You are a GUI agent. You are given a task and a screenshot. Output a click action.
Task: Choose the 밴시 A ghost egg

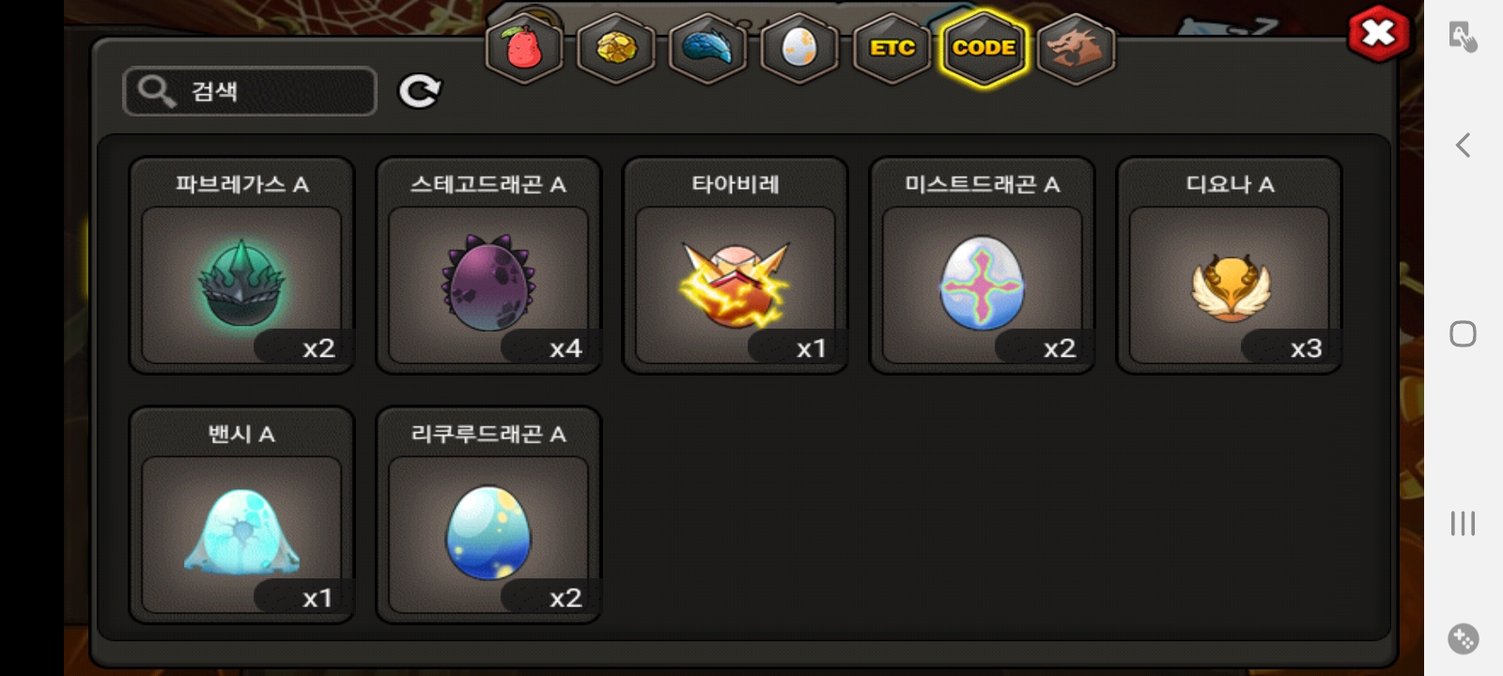(241, 515)
